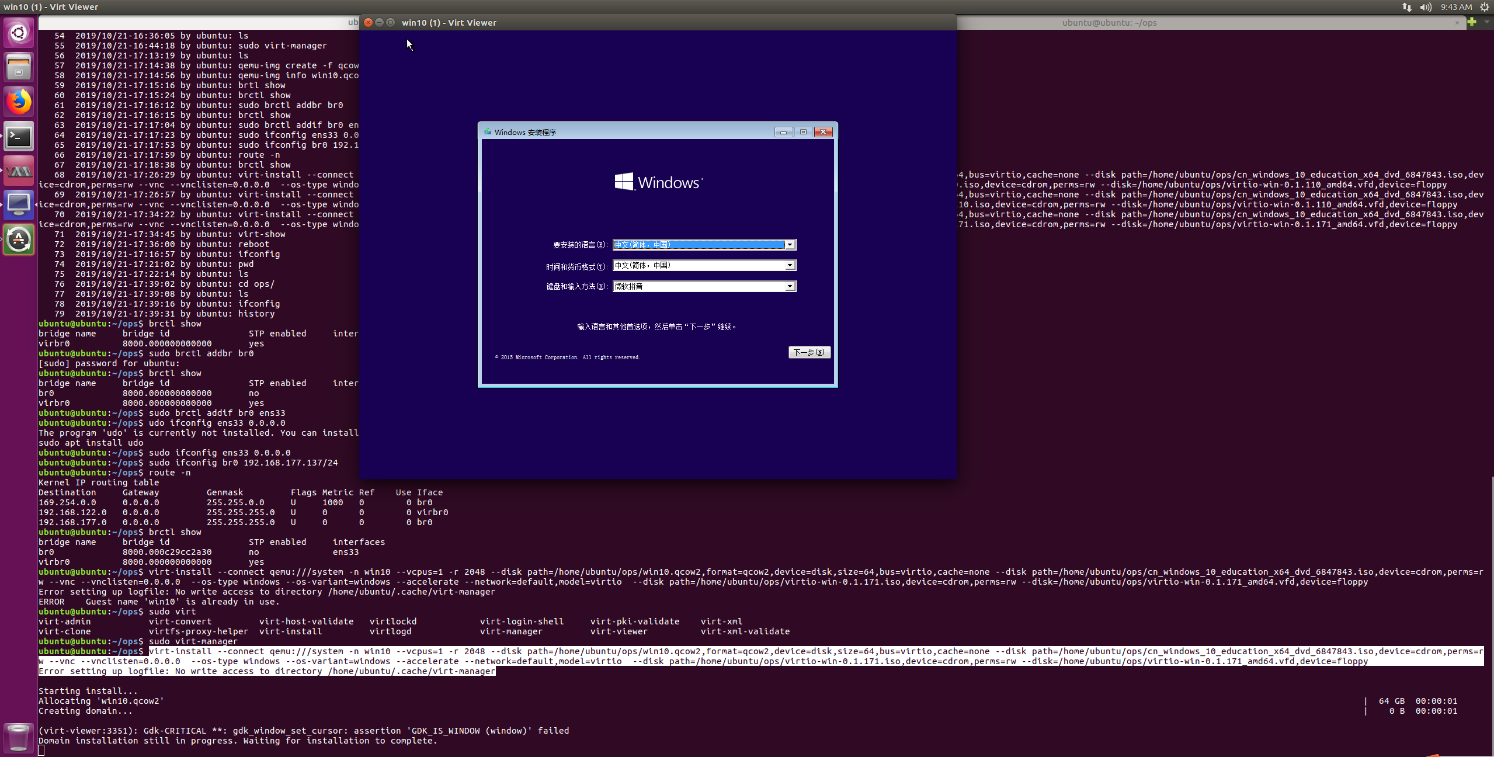
Task: Open the keyboard input method dropdown
Action: (790, 286)
